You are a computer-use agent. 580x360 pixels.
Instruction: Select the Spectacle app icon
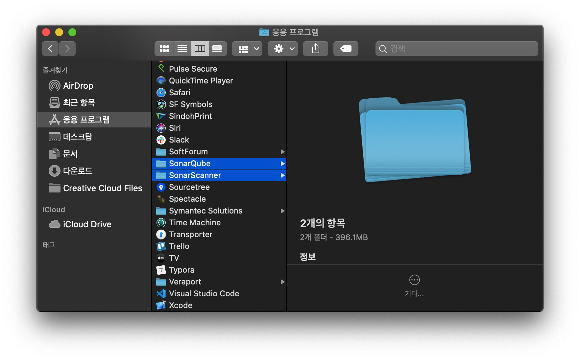coord(161,199)
